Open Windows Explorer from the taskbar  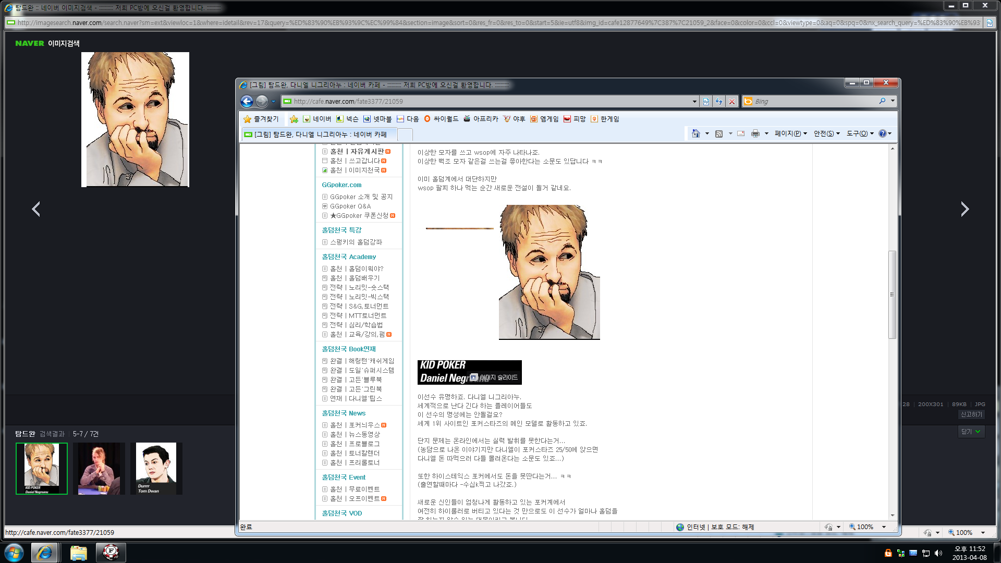click(x=78, y=553)
